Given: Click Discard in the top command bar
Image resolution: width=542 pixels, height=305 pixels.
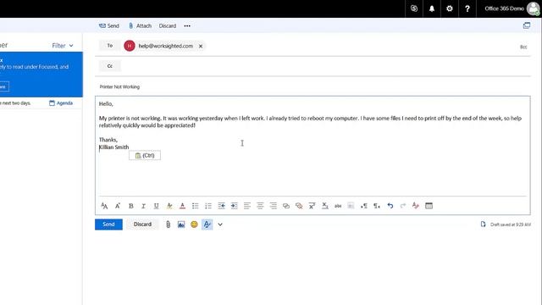Looking at the screenshot, I should click(x=168, y=26).
